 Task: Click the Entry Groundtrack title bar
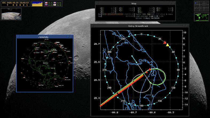[138, 26]
